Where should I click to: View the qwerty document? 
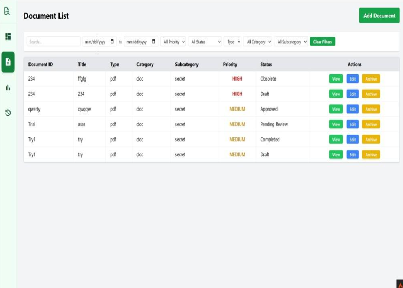click(x=336, y=109)
